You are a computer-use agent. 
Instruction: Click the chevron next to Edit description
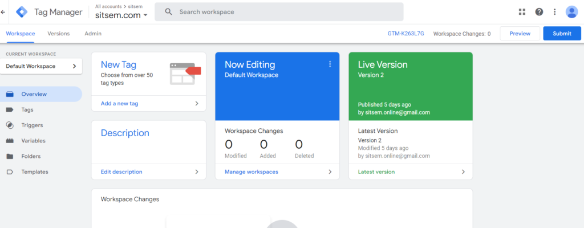point(197,172)
